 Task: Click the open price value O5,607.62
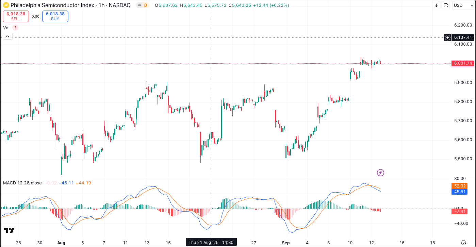pos(166,5)
